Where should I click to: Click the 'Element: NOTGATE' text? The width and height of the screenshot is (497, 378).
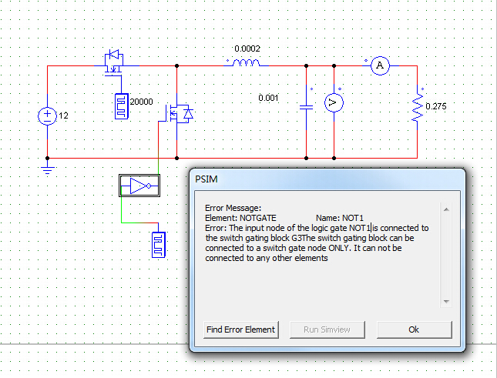[240, 218]
